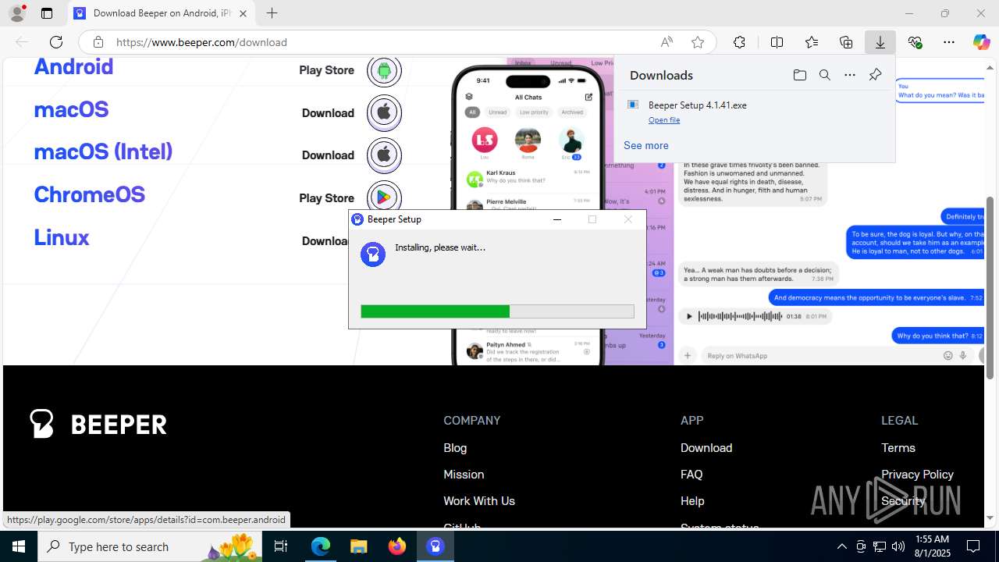Open Firefox from the taskbar
Image resolution: width=999 pixels, height=562 pixels.
[397, 546]
